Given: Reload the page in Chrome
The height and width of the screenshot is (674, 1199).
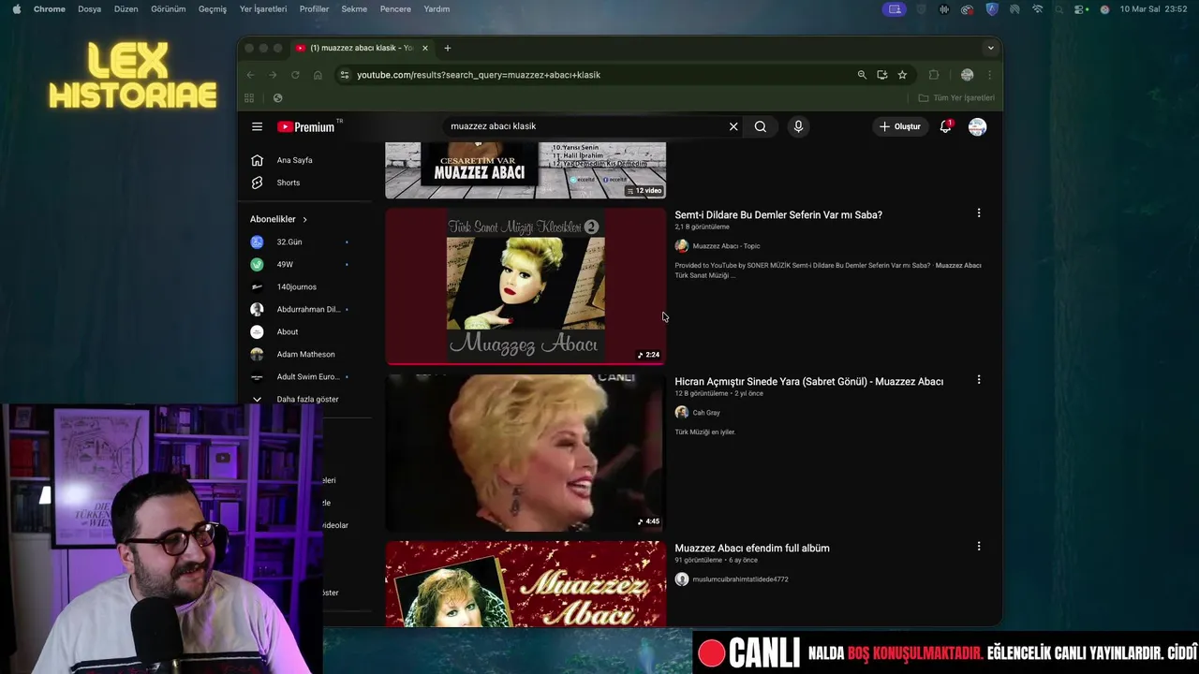Looking at the screenshot, I should pos(295,75).
